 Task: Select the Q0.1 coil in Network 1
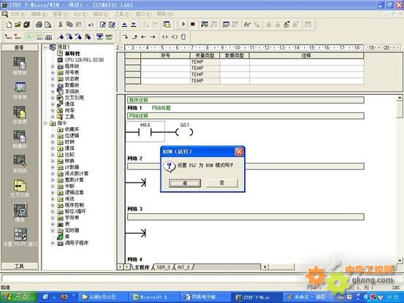click(x=184, y=132)
